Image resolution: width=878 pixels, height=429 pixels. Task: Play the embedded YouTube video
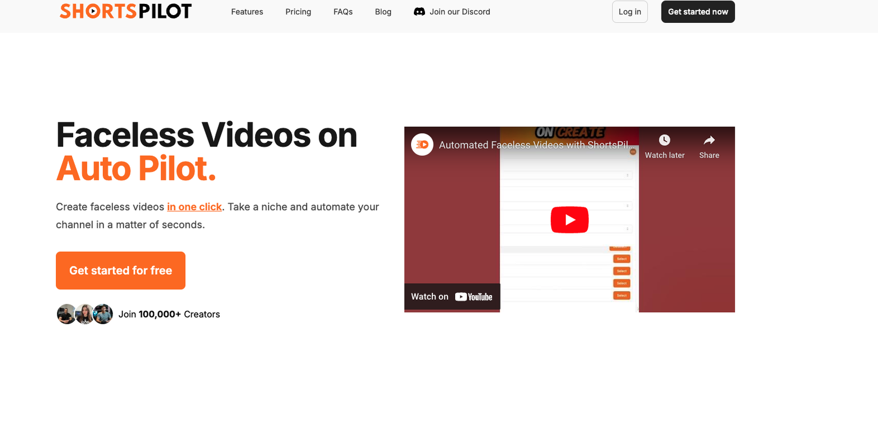pos(569,220)
